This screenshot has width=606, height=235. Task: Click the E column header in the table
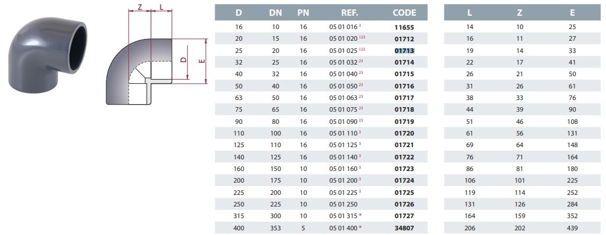(573, 12)
